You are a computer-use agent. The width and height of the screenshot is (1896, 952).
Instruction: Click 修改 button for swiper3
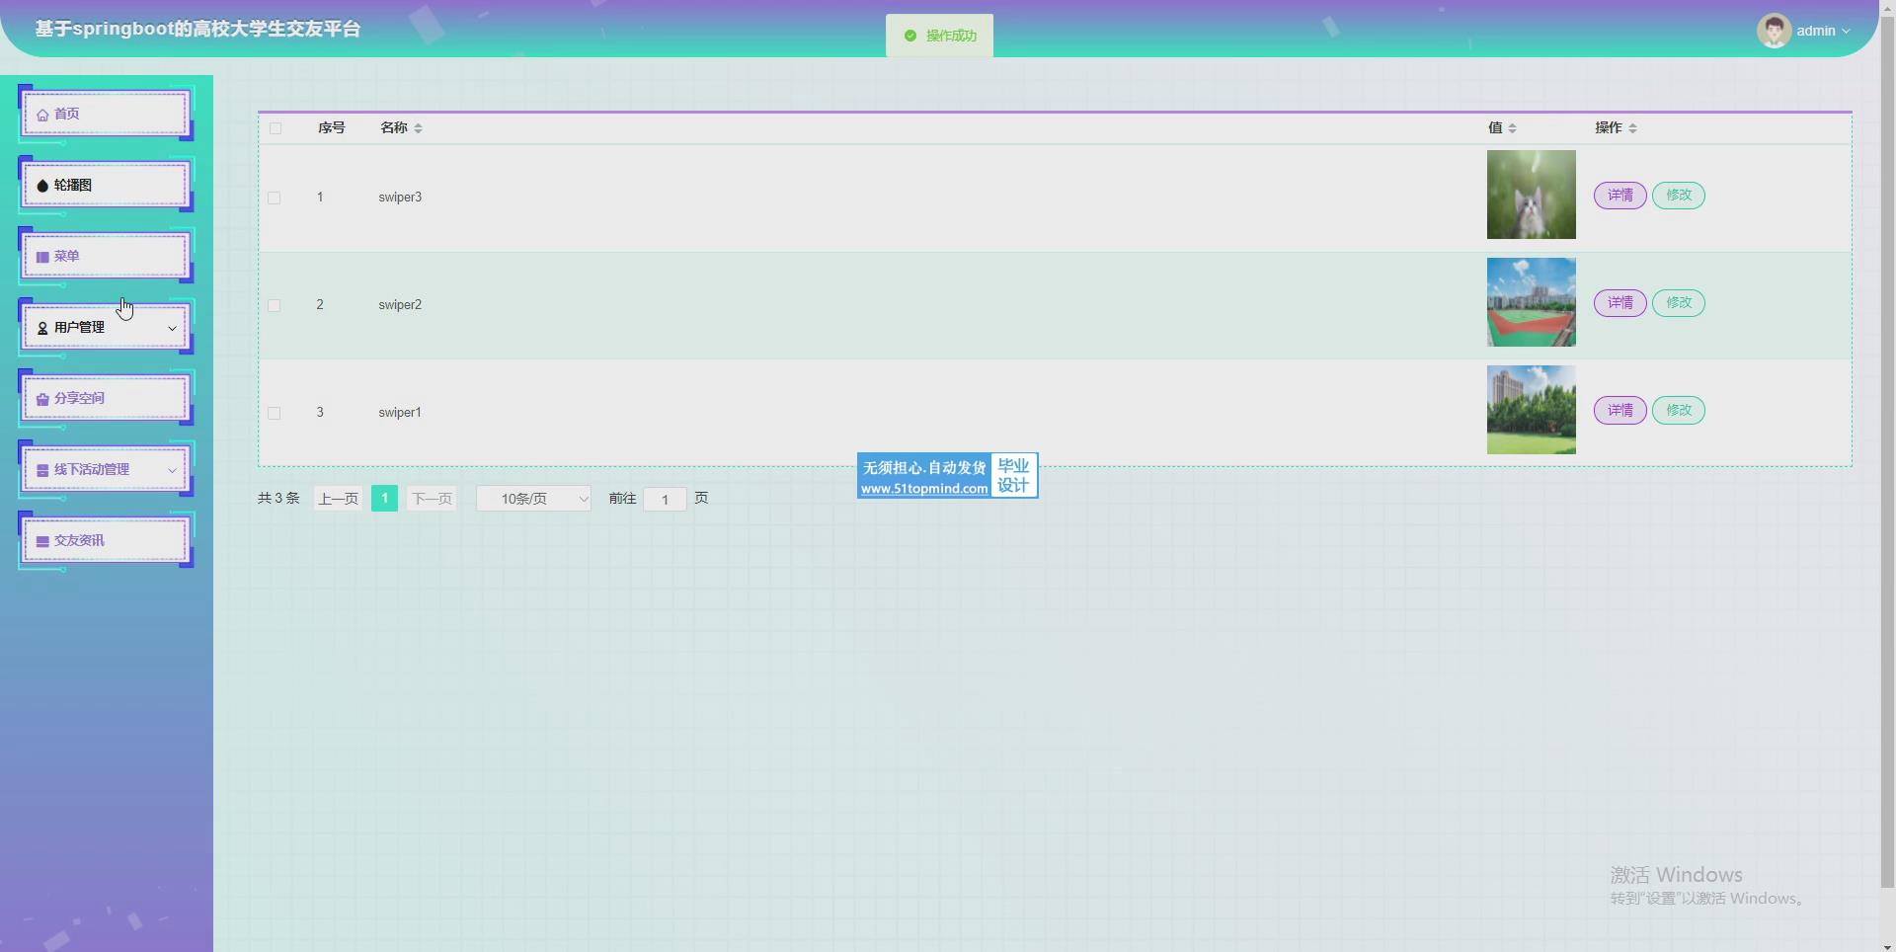click(x=1678, y=196)
